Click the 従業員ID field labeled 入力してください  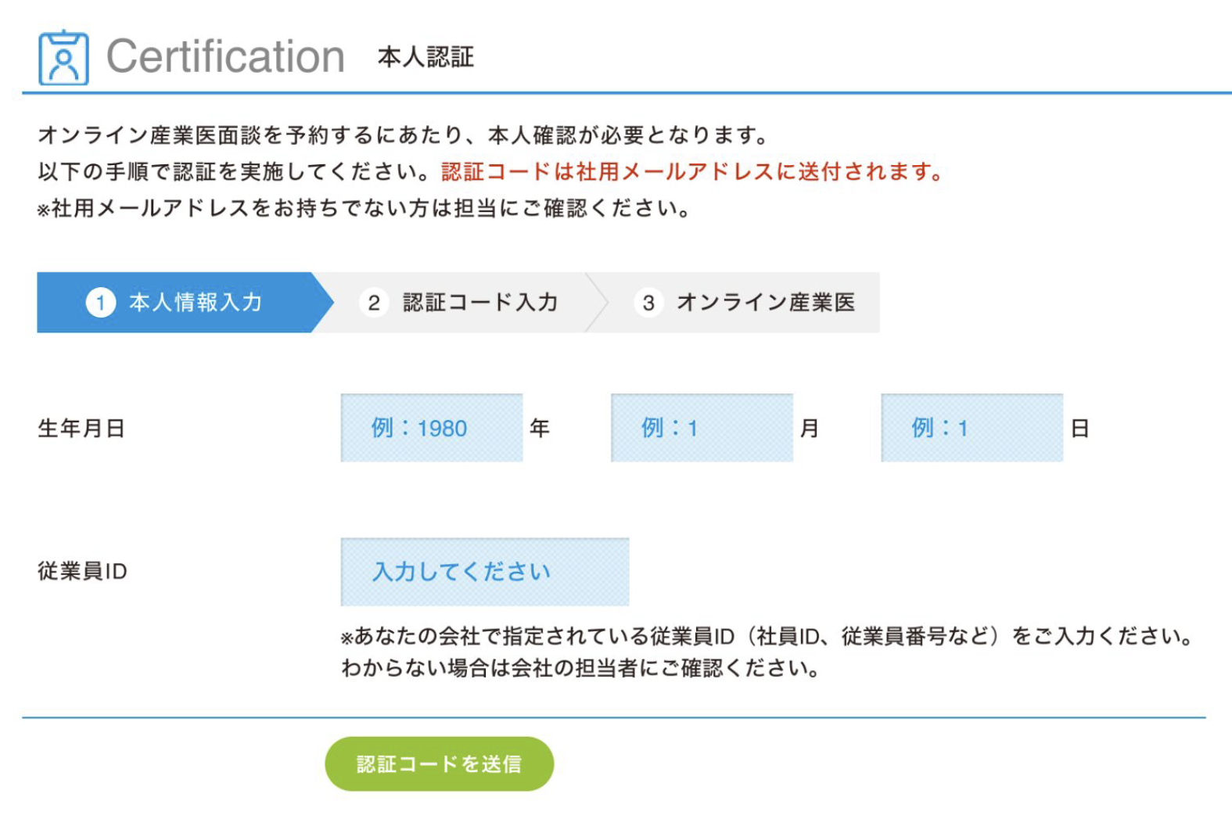485,571
